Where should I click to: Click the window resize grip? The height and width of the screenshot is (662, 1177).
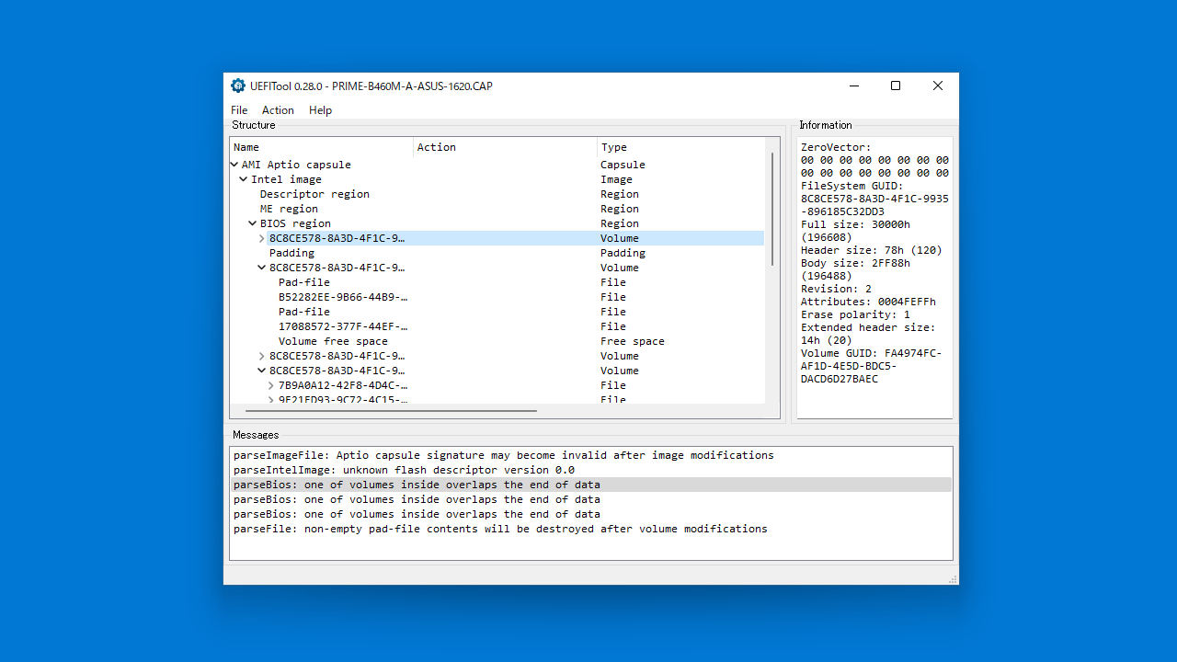tap(953, 579)
